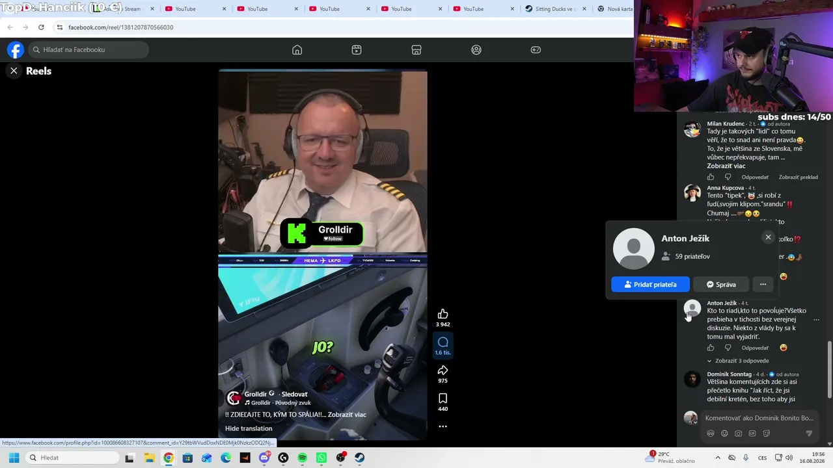Save the reel with the bookmark icon
The image size is (833, 468).
pos(443,398)
